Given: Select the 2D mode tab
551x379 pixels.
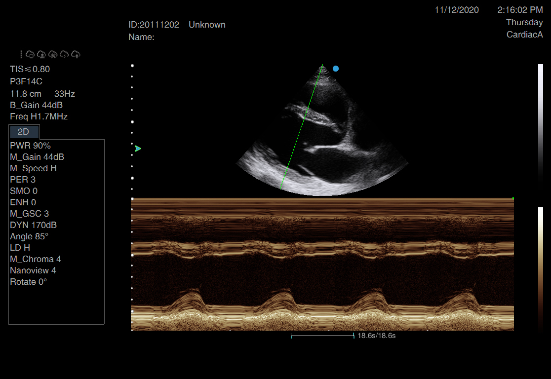Looking at the screenshot, I should tap(24, 132).
